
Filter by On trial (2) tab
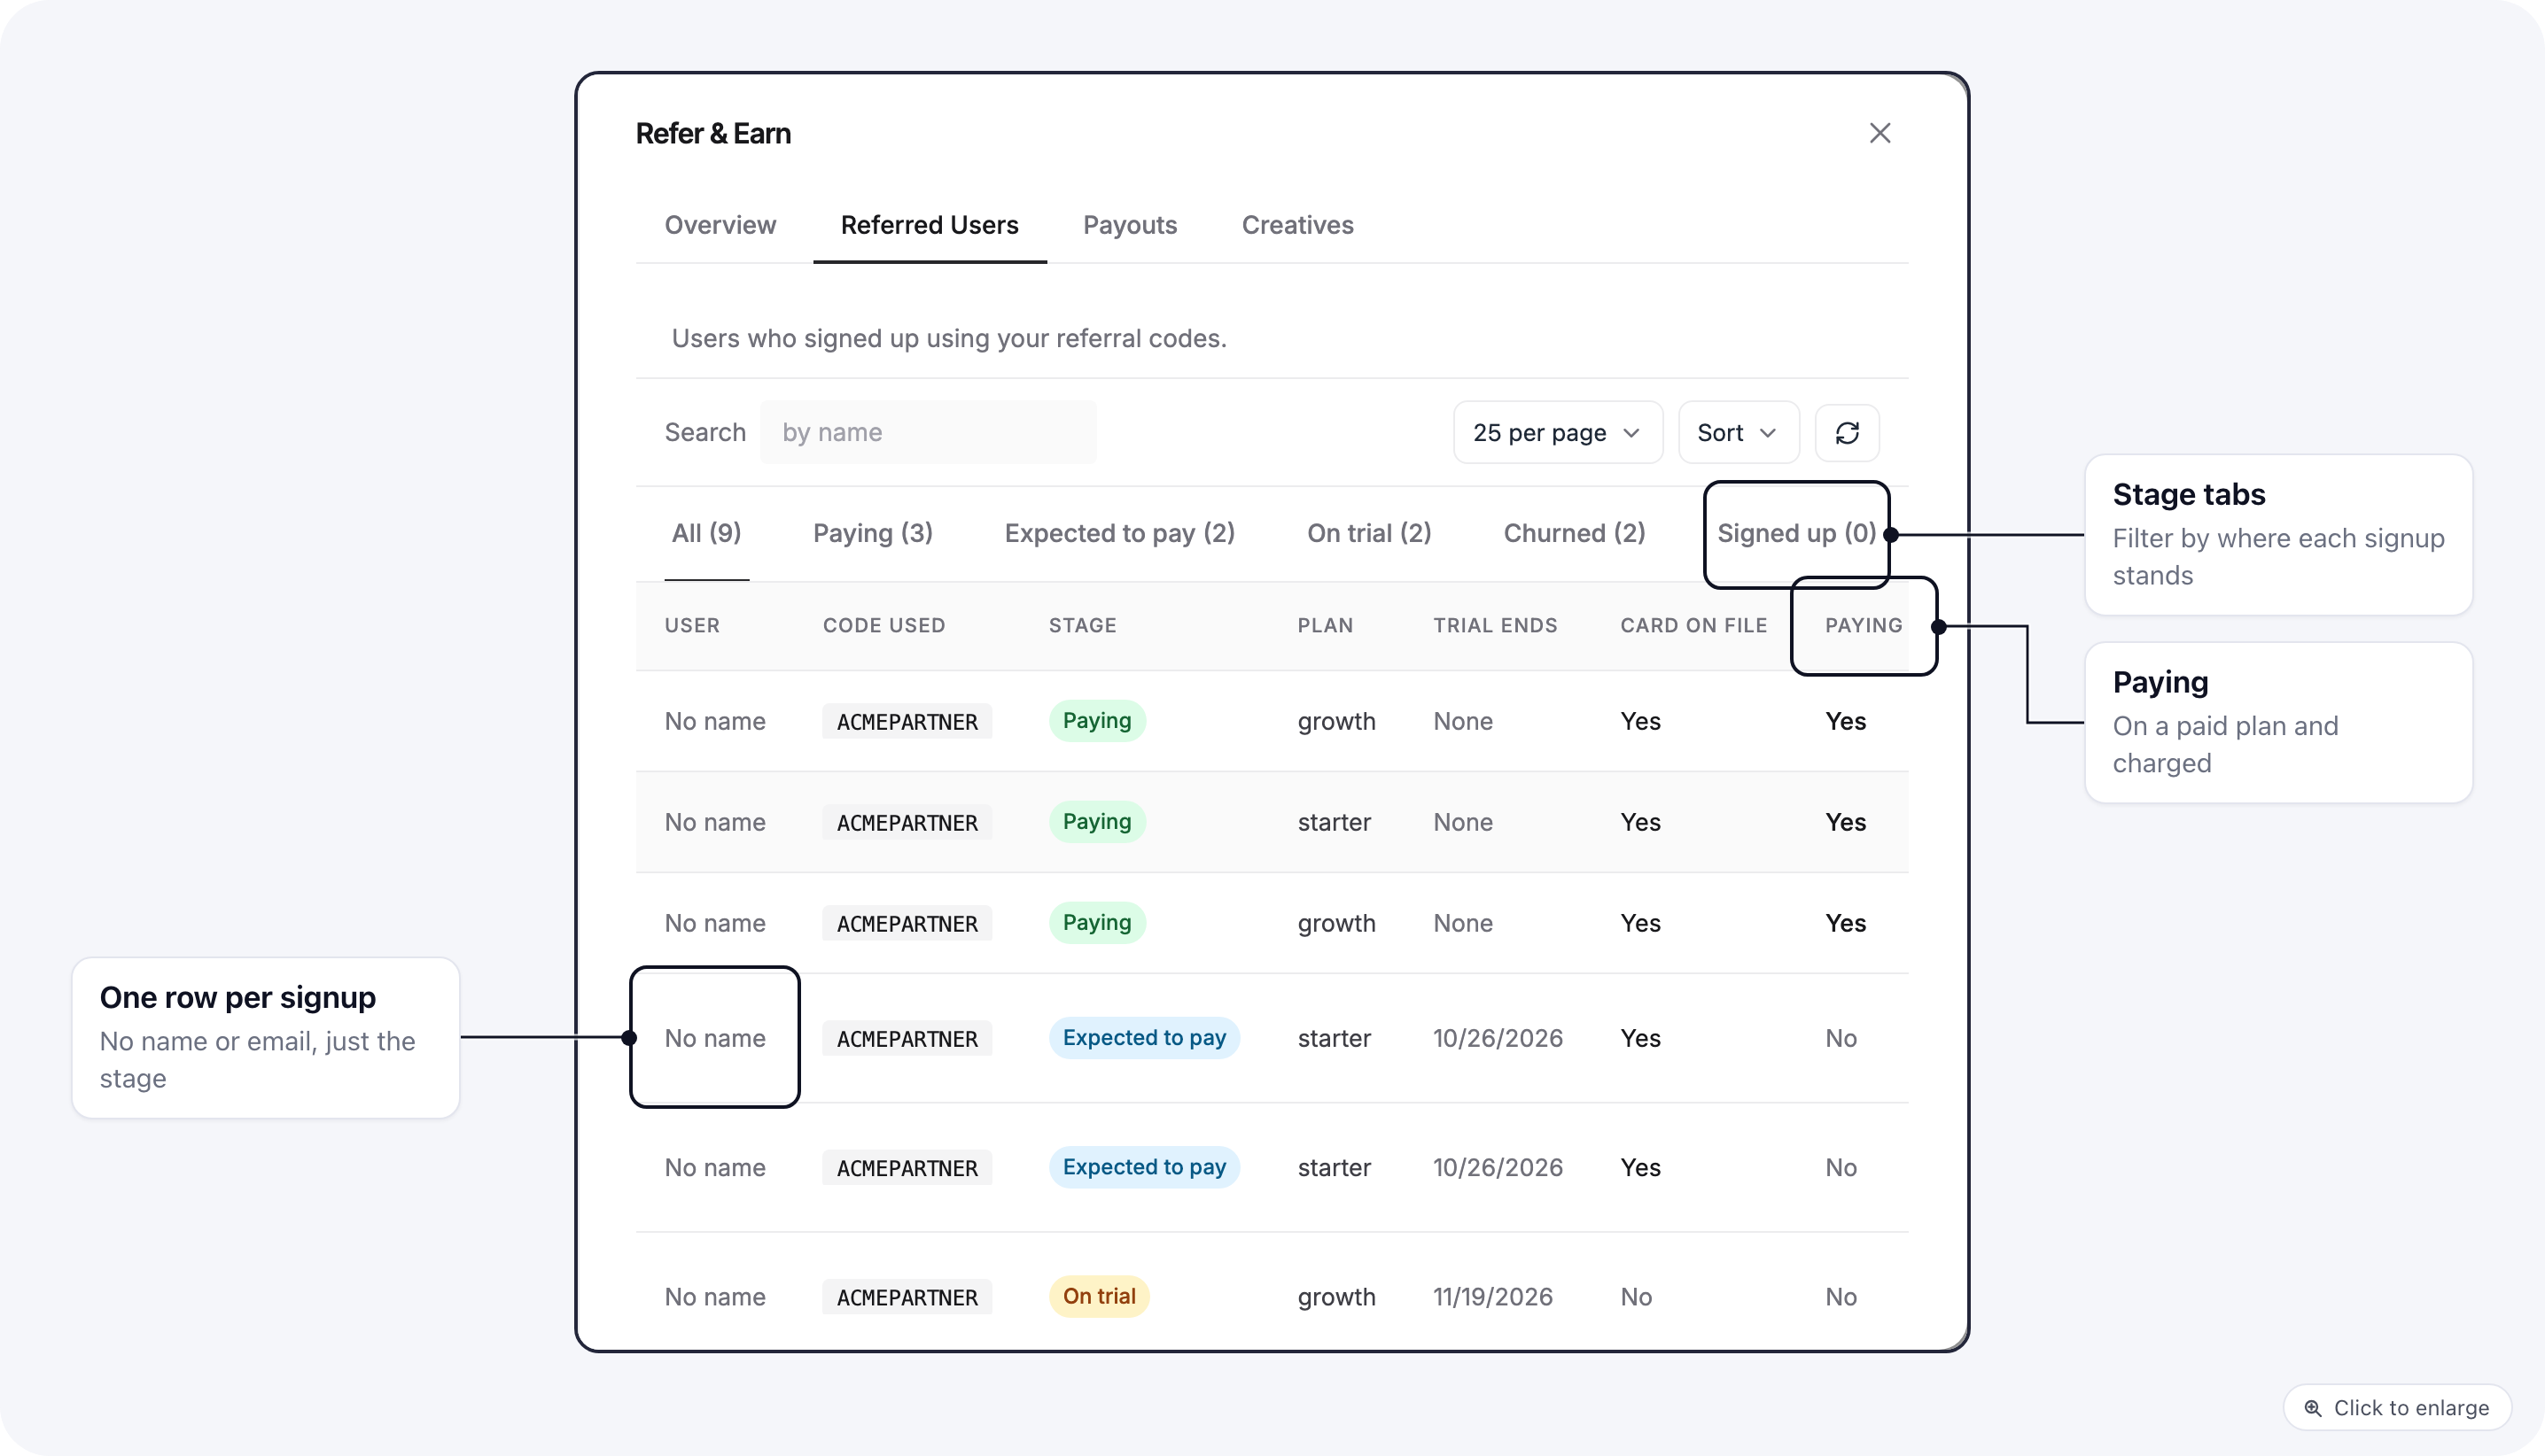pyautogui.click(x=1368, y=533)
